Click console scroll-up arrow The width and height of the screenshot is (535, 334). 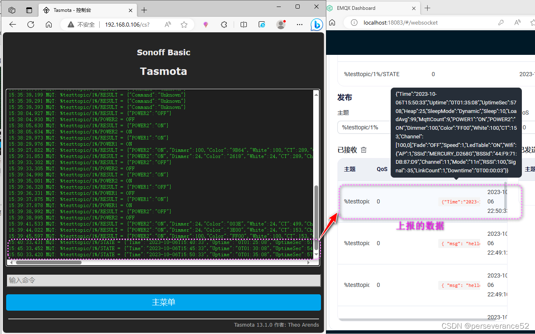[x=316, y=95]
